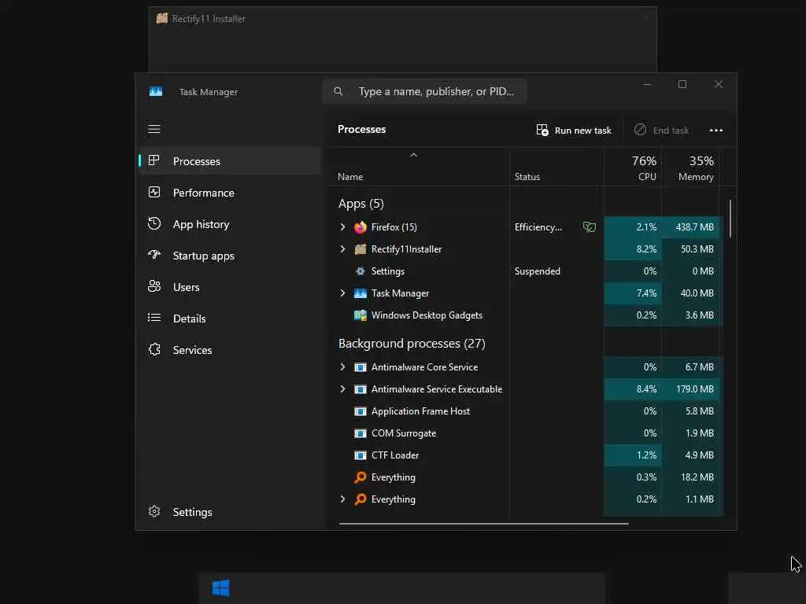The width and height of the screenshot is (806, 604).
Task: Click the Efficiency... status of Firefox
Action: pos(538,227)
